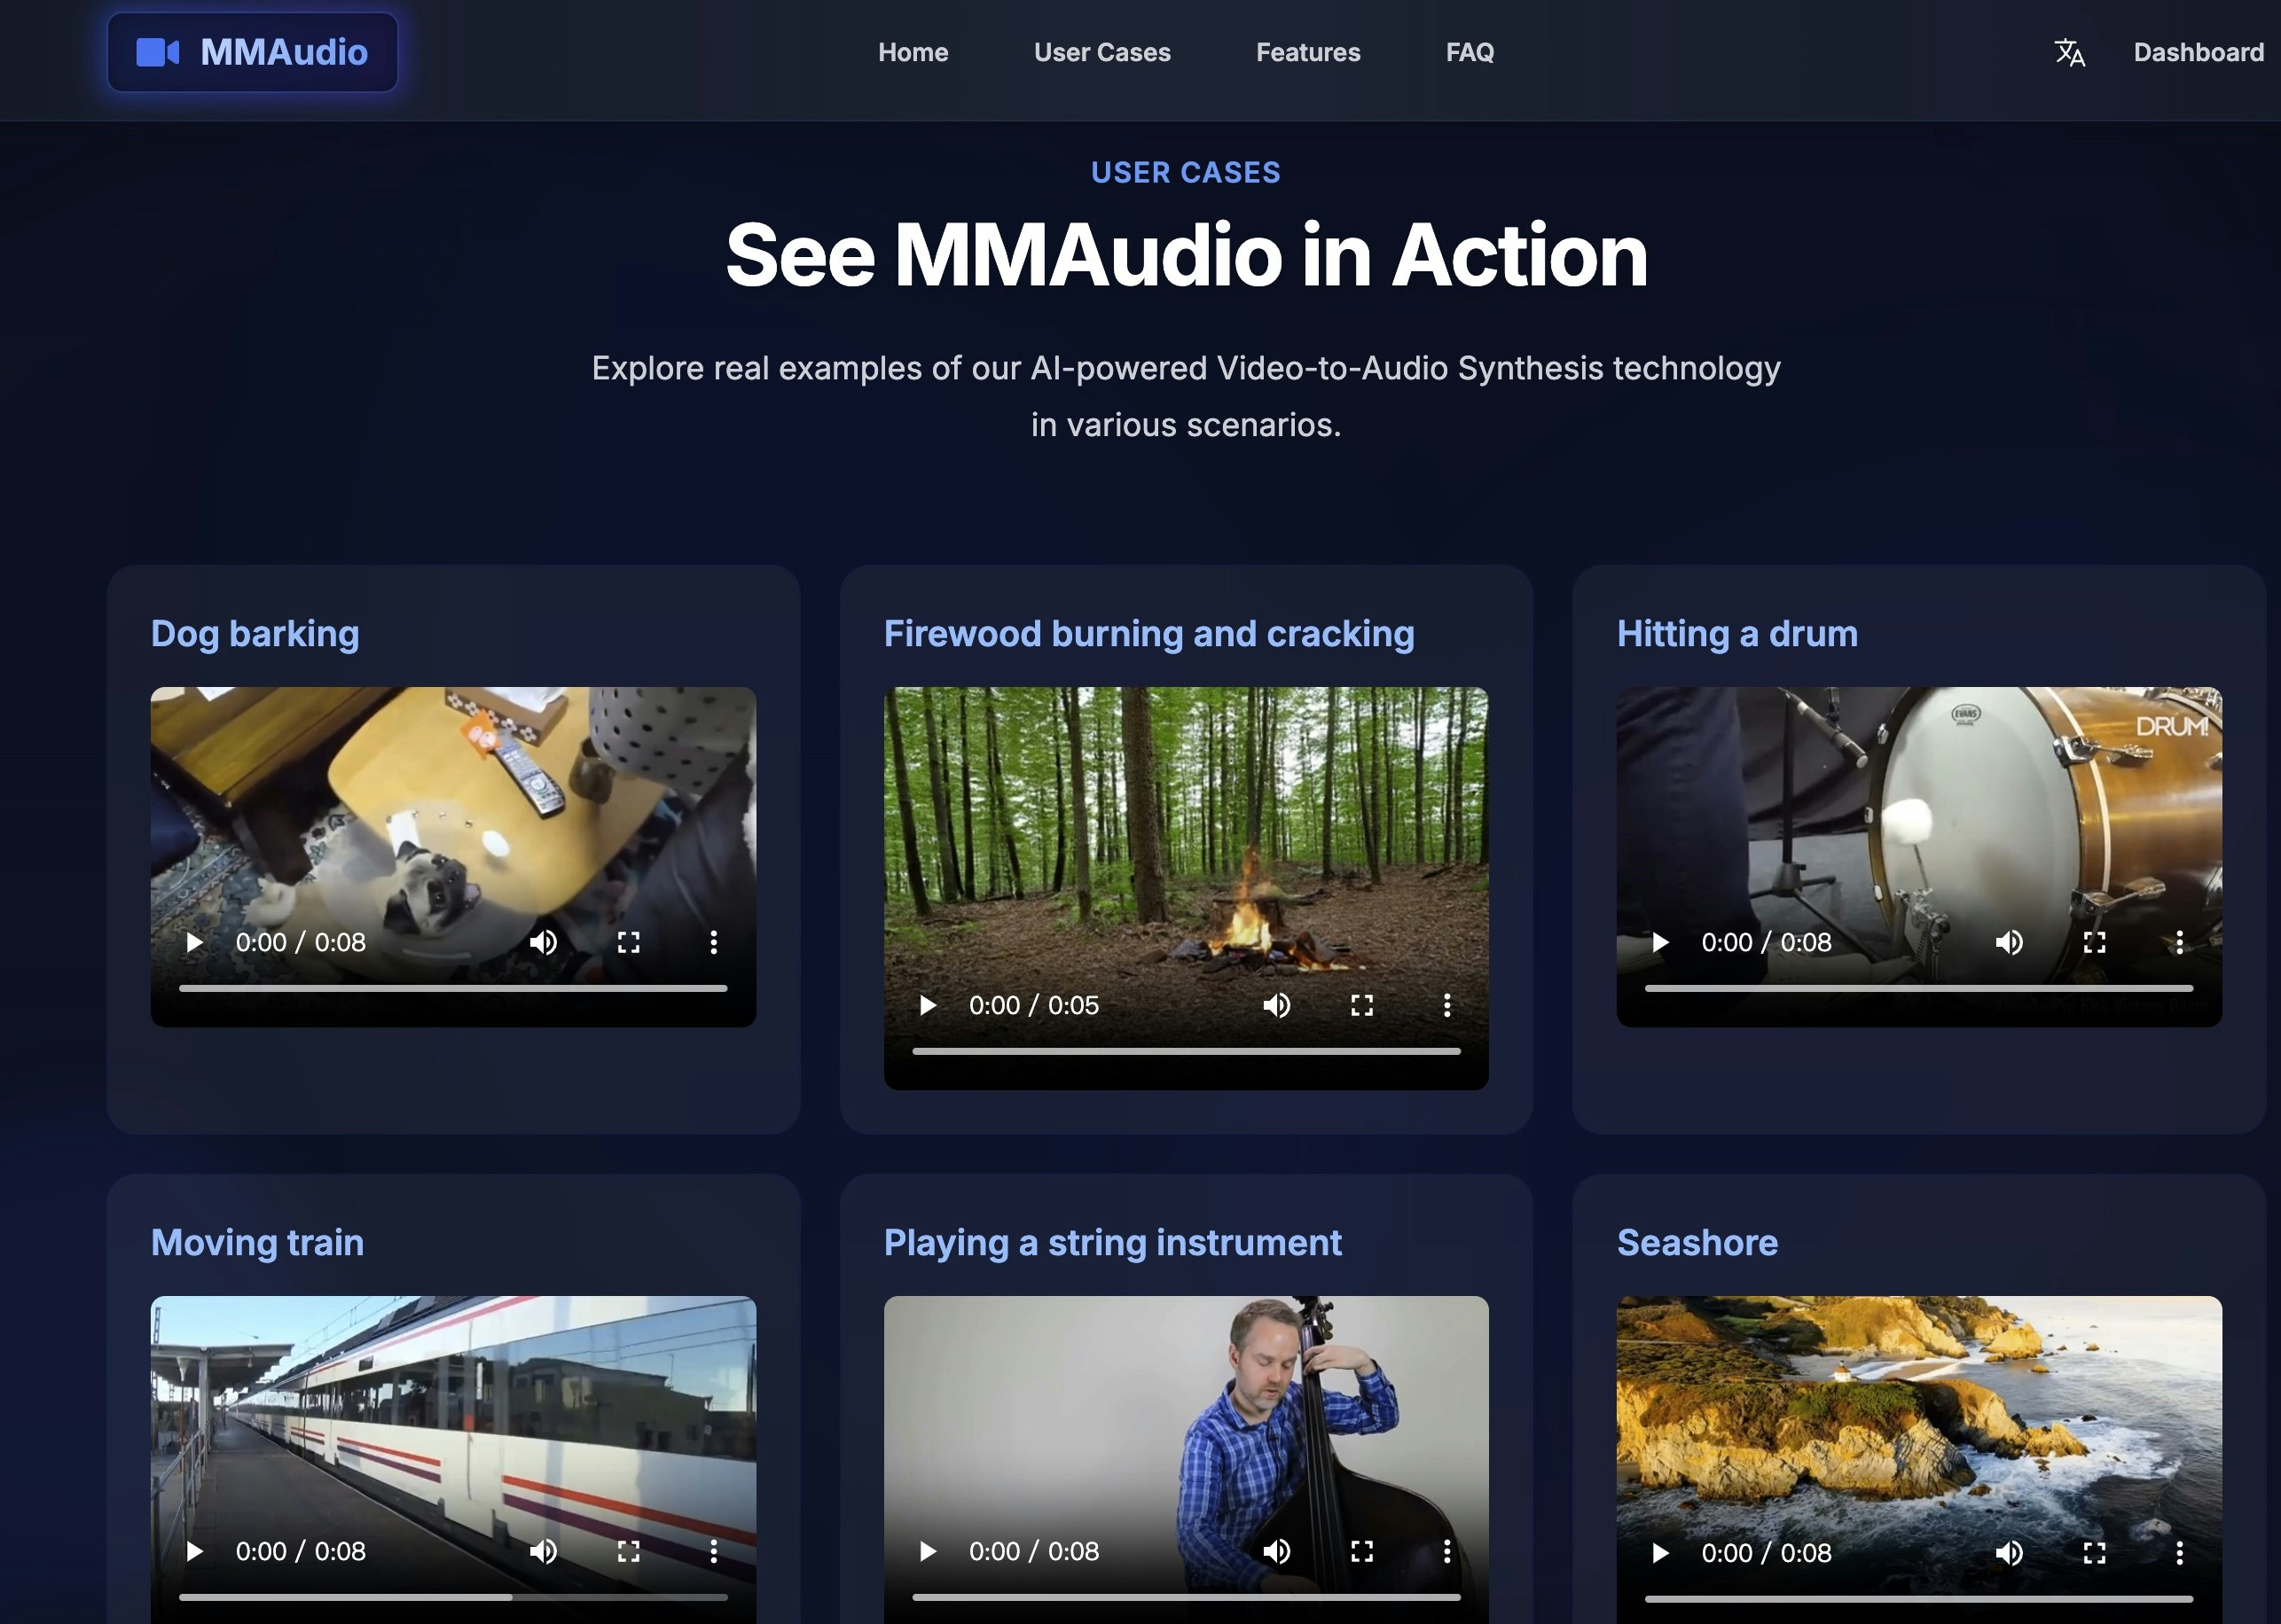2281x1624 pixels.
Task: Mute the Dog barking video
Action: tap(544, 942)
